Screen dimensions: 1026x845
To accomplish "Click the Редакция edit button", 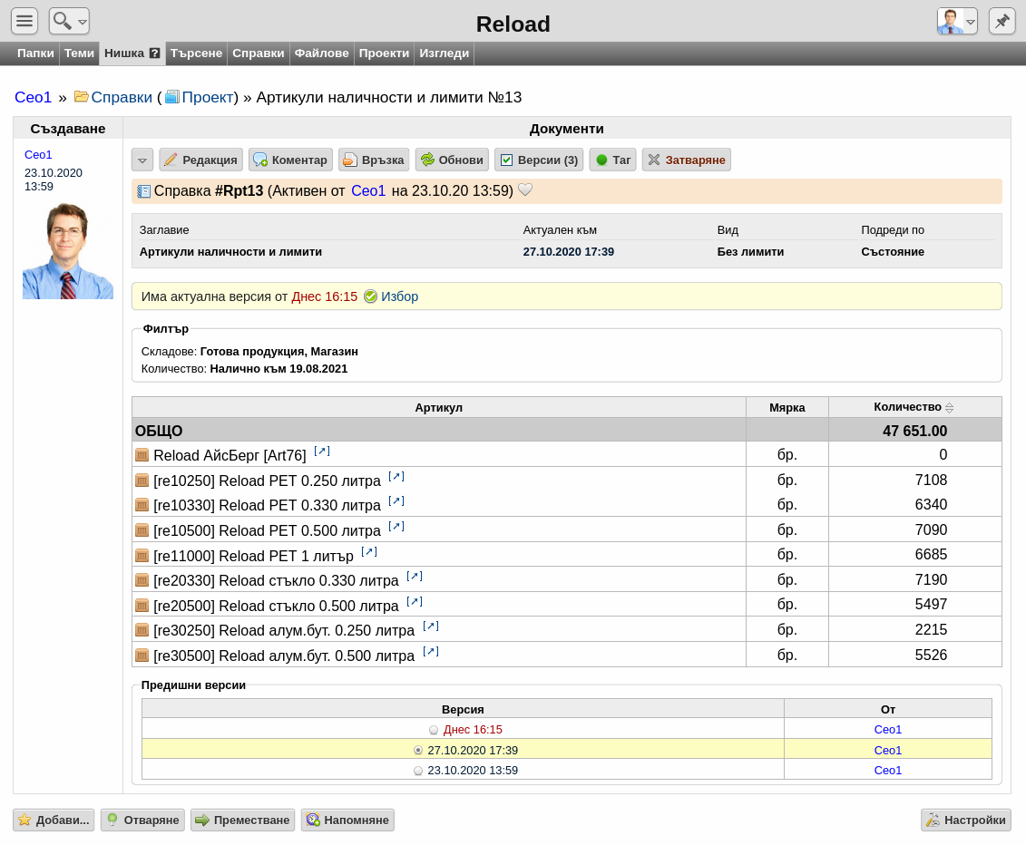I will (200, 160).
